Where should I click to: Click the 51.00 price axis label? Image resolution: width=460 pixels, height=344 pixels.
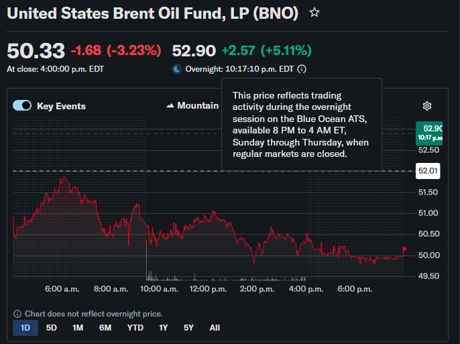point(428,213)
